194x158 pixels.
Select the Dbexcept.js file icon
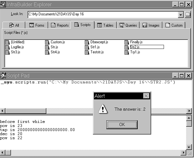(87, 42)
